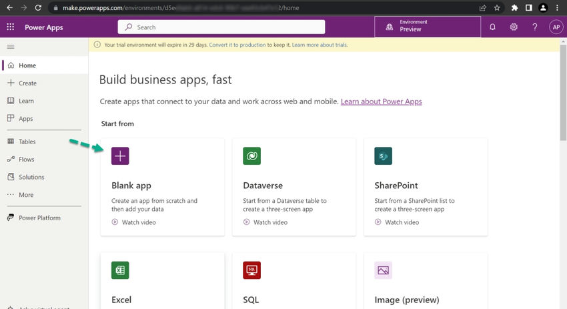Go to Solutions in the sidebar

click(31, 177)
